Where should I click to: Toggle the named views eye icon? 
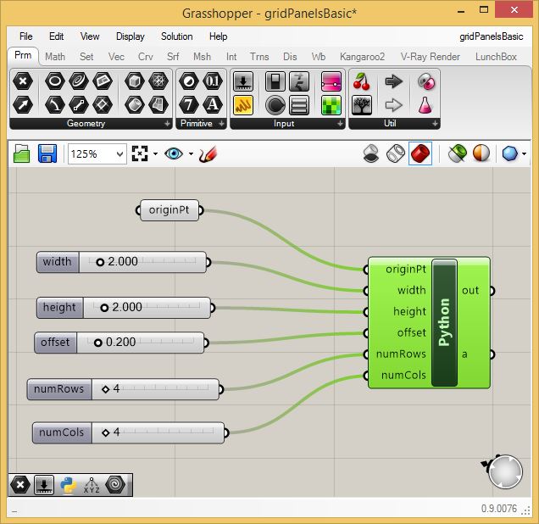(x=174, y=153)
